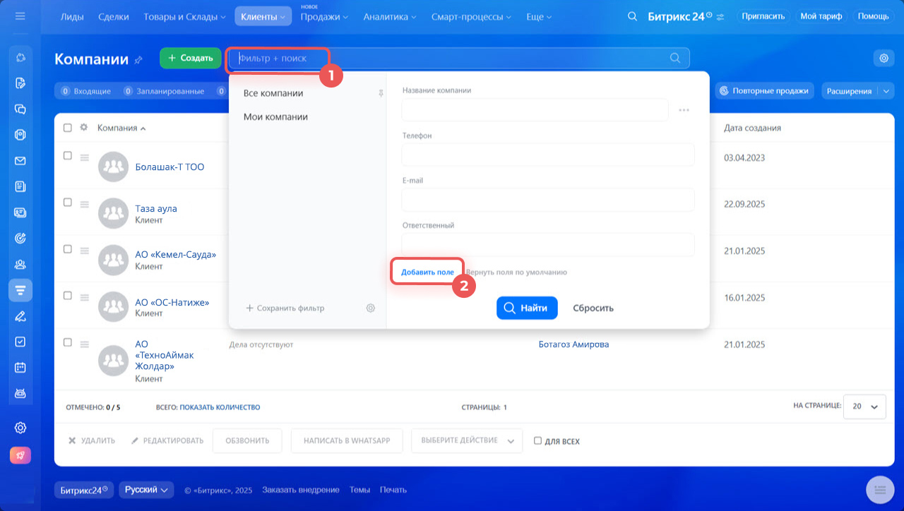Viewport: 904px width, 511px height.
Task: Open mail icon in left sidebar
Action: point(20,161)
